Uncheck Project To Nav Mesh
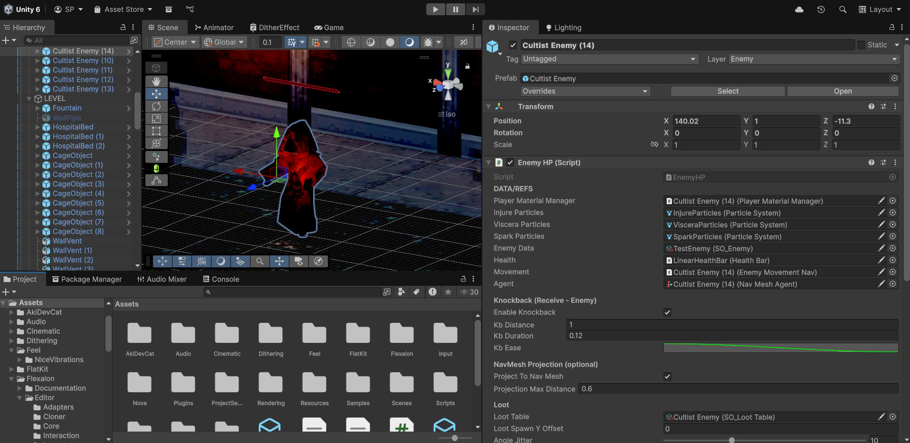The height and width of the screenshot is (443, 910). (667, 377)
